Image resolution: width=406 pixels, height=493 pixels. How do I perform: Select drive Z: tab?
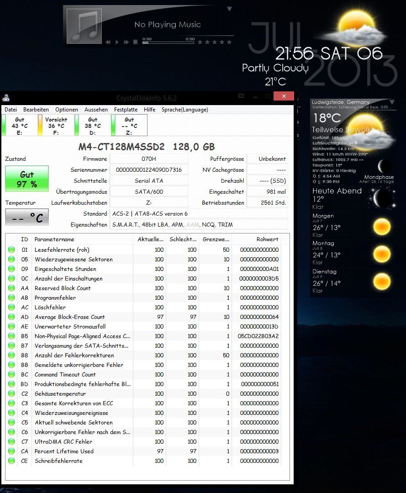point(129,126)
